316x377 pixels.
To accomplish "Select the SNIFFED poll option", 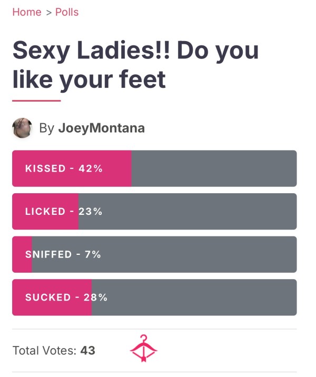I will click(x=154, y=254).
